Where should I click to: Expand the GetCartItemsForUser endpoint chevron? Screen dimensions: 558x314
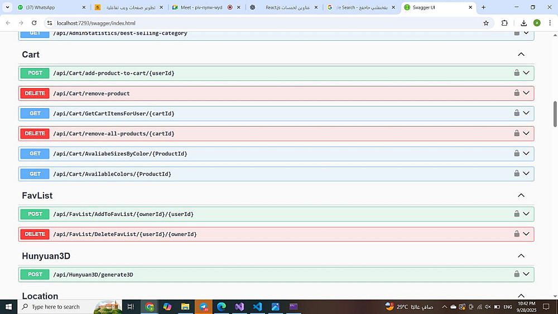pyautogui.click(x=526, y=113)
